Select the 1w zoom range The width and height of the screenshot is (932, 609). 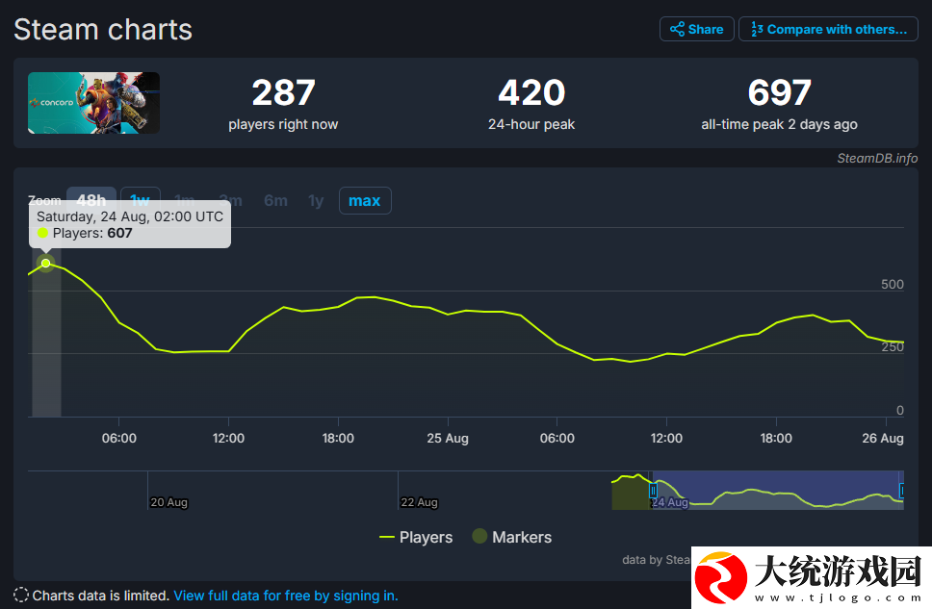click(141, 200)
